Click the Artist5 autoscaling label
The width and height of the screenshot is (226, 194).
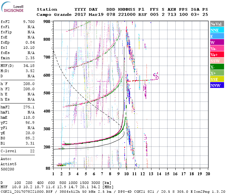pyautogui.click(x=8, y=164)
